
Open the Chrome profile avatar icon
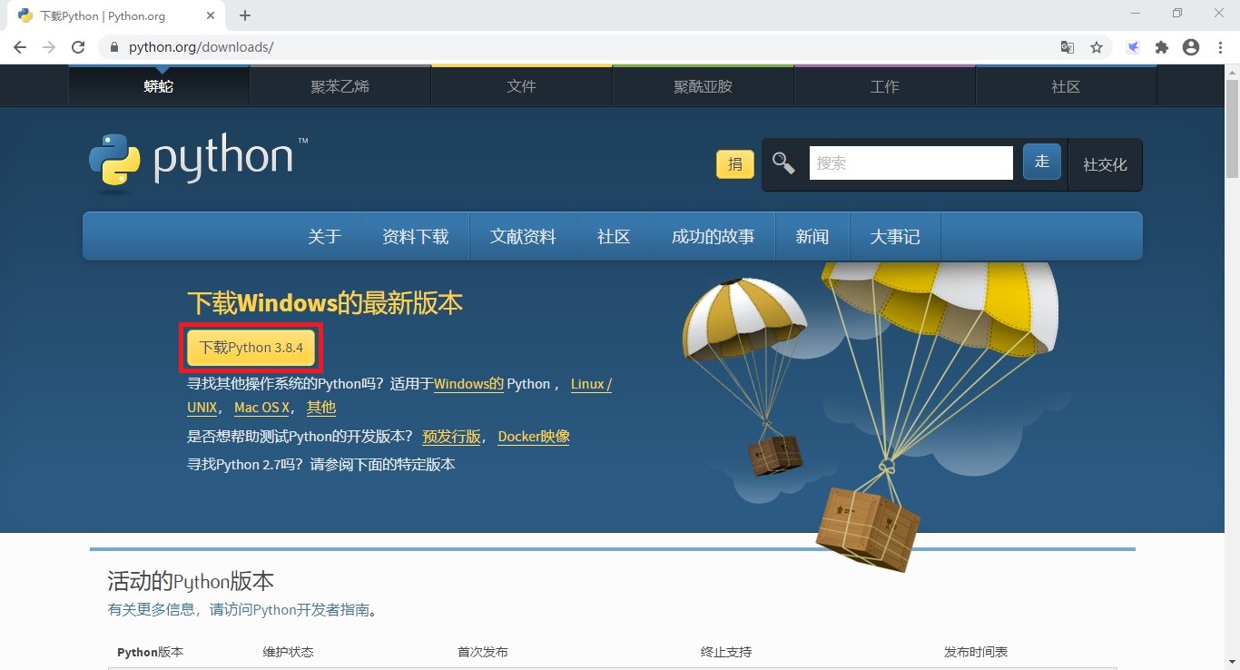[1191, 47]
